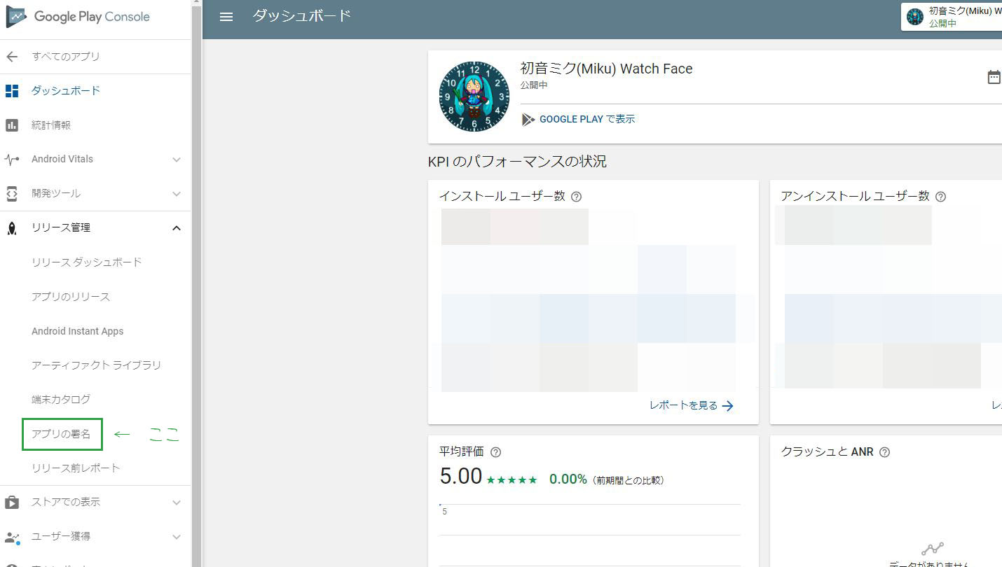This screenshot has width=1002, height=567.
Task: Click the Google Play Console logo
Action: [78, 17]
